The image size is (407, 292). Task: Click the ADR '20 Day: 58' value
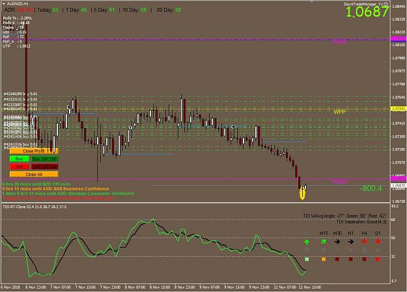pos(169,10)
